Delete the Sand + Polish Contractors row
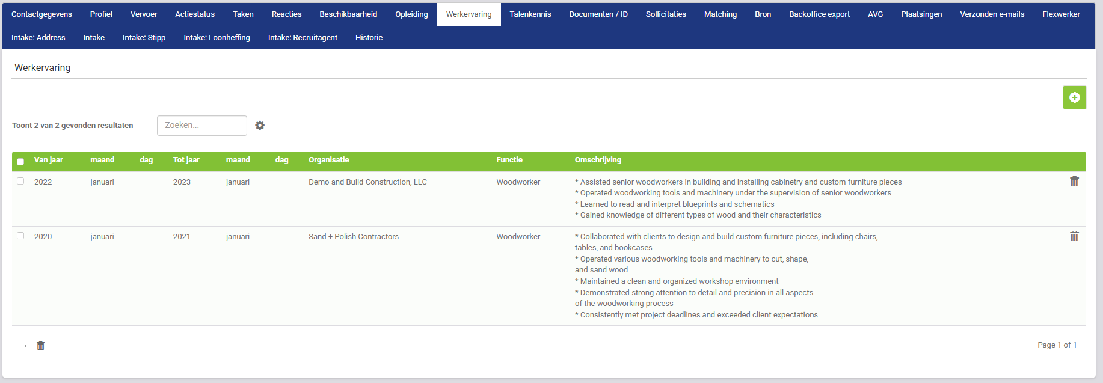Screen dimensions: 1103x383 click(x=1074, y=236)
